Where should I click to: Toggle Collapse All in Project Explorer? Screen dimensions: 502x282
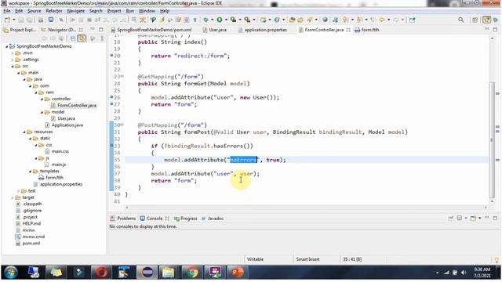[73, 38]
